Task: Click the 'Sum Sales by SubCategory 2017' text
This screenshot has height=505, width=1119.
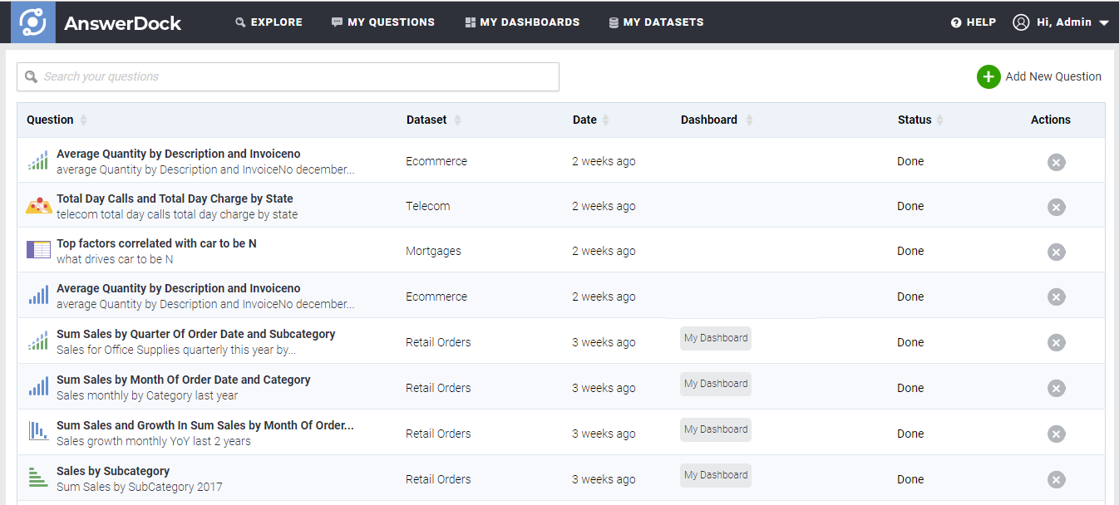Action: (x=140, y=487)
